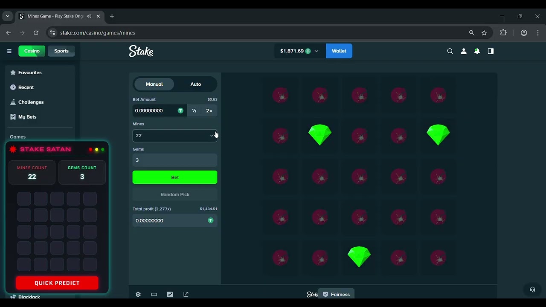This screenshot has height=307, width=546.
Task: Open game settings gear icon
Action: click(x=138, y=294)
